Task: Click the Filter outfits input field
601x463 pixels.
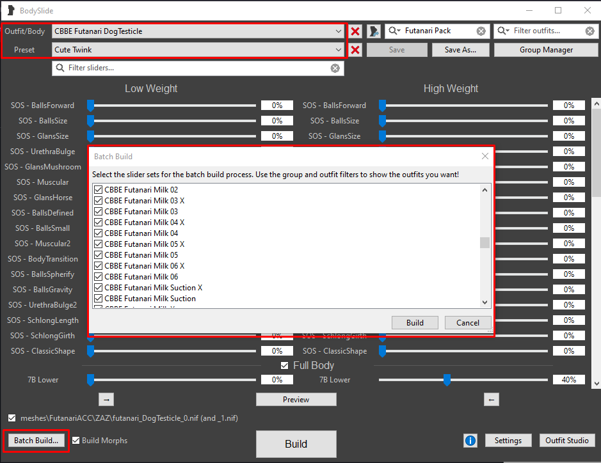Action: (x=546, y=31)
